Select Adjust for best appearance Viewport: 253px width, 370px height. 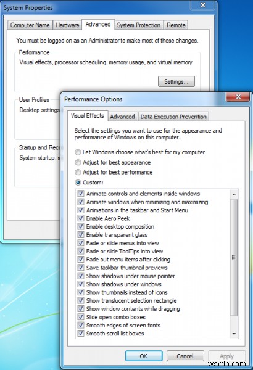pos(78,162)
